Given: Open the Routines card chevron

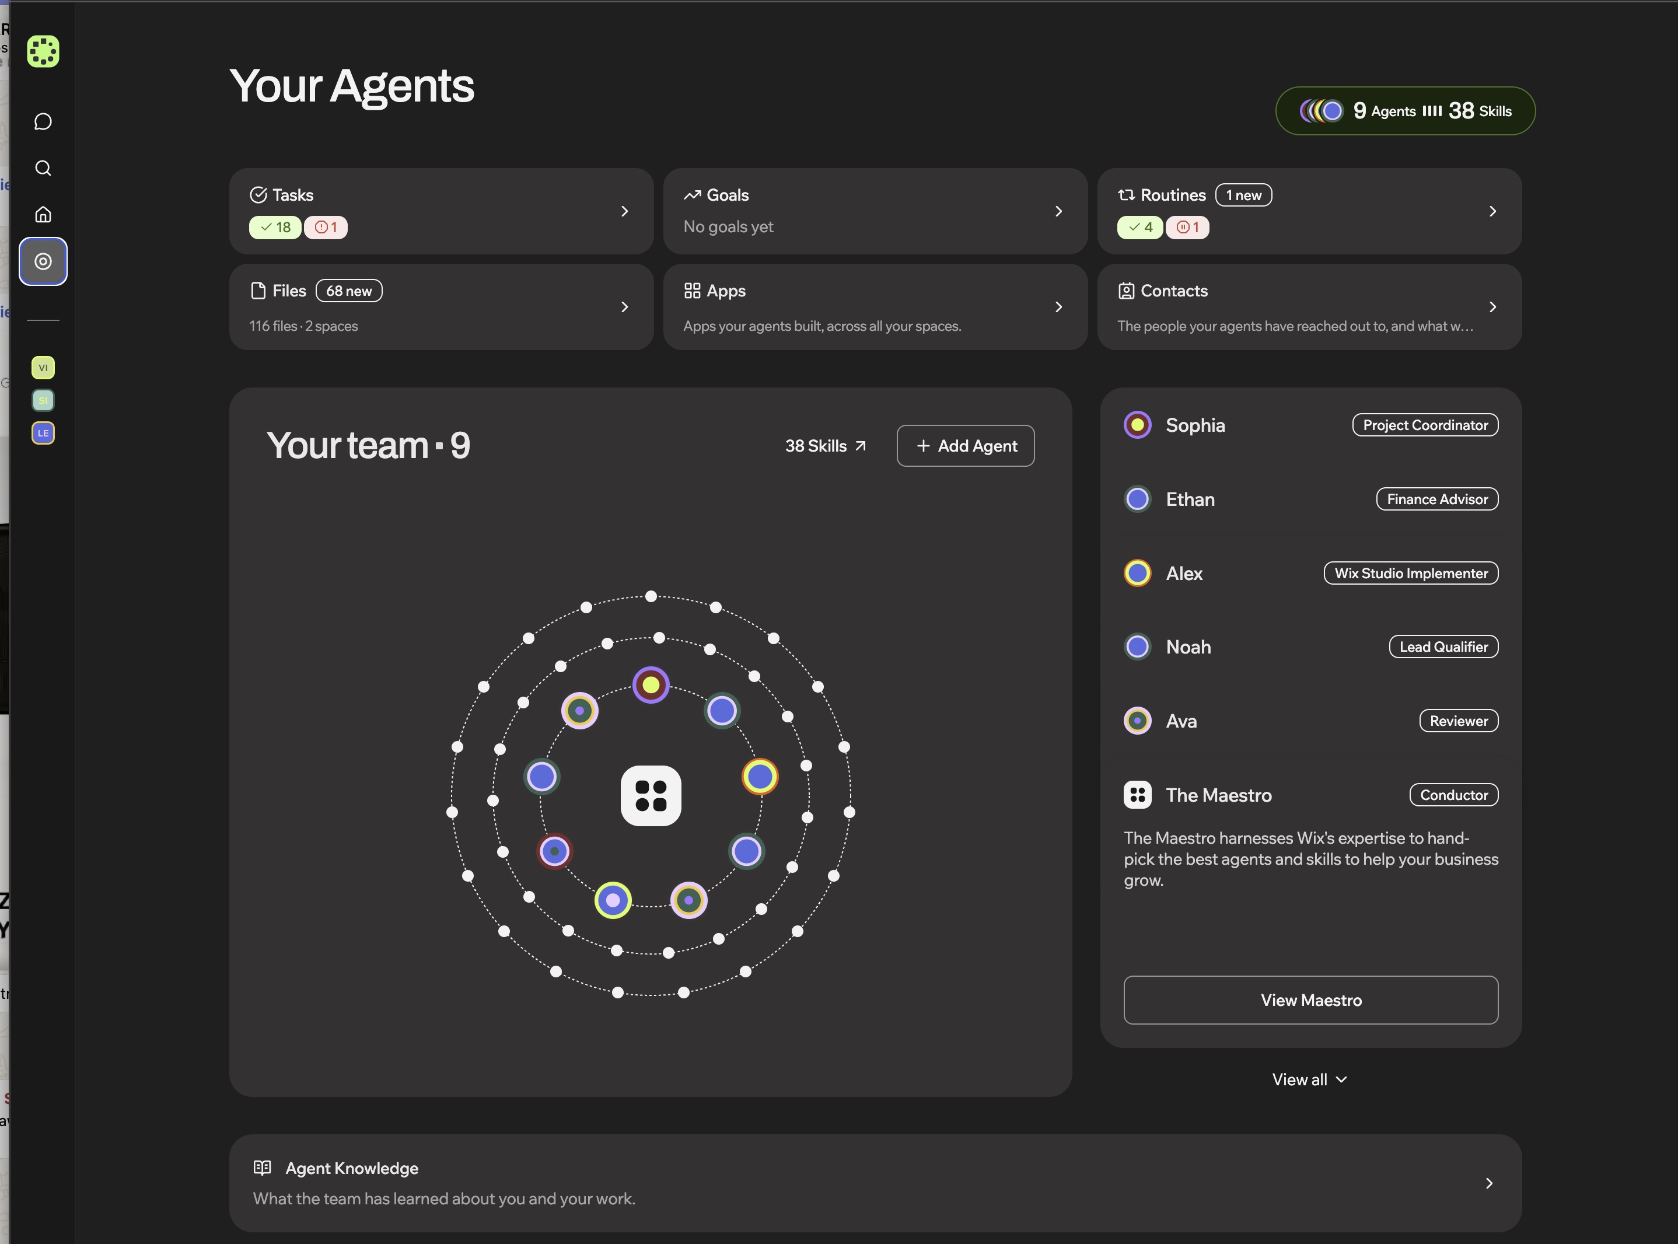Looking at the screenshot, I should click(x=1493, y=212).
